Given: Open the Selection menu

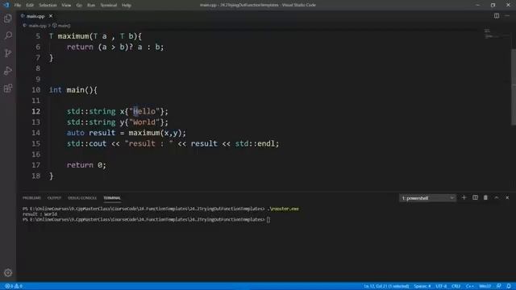Looking at the screenshot, I should coord(48,6).
